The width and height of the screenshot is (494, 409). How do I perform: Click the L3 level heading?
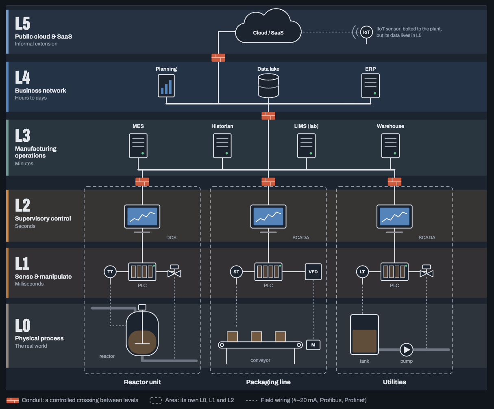23,135
